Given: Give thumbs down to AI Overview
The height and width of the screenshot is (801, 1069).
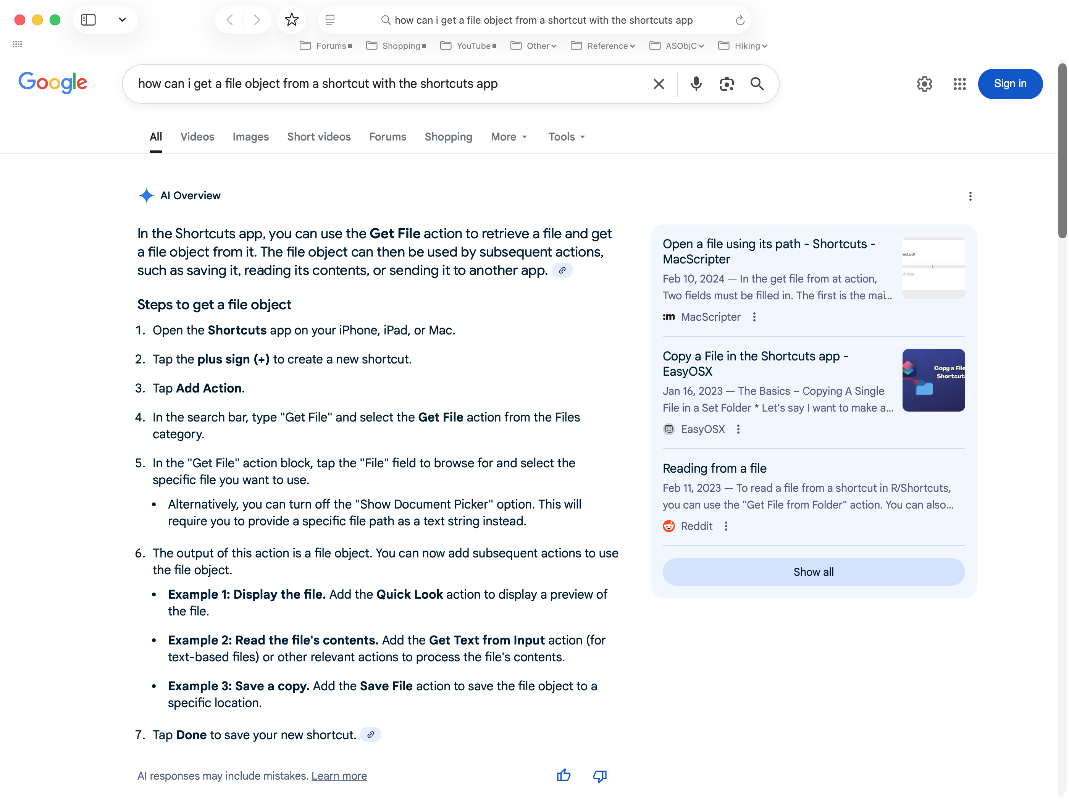Looking at the screenshot, I should (600, 775).
